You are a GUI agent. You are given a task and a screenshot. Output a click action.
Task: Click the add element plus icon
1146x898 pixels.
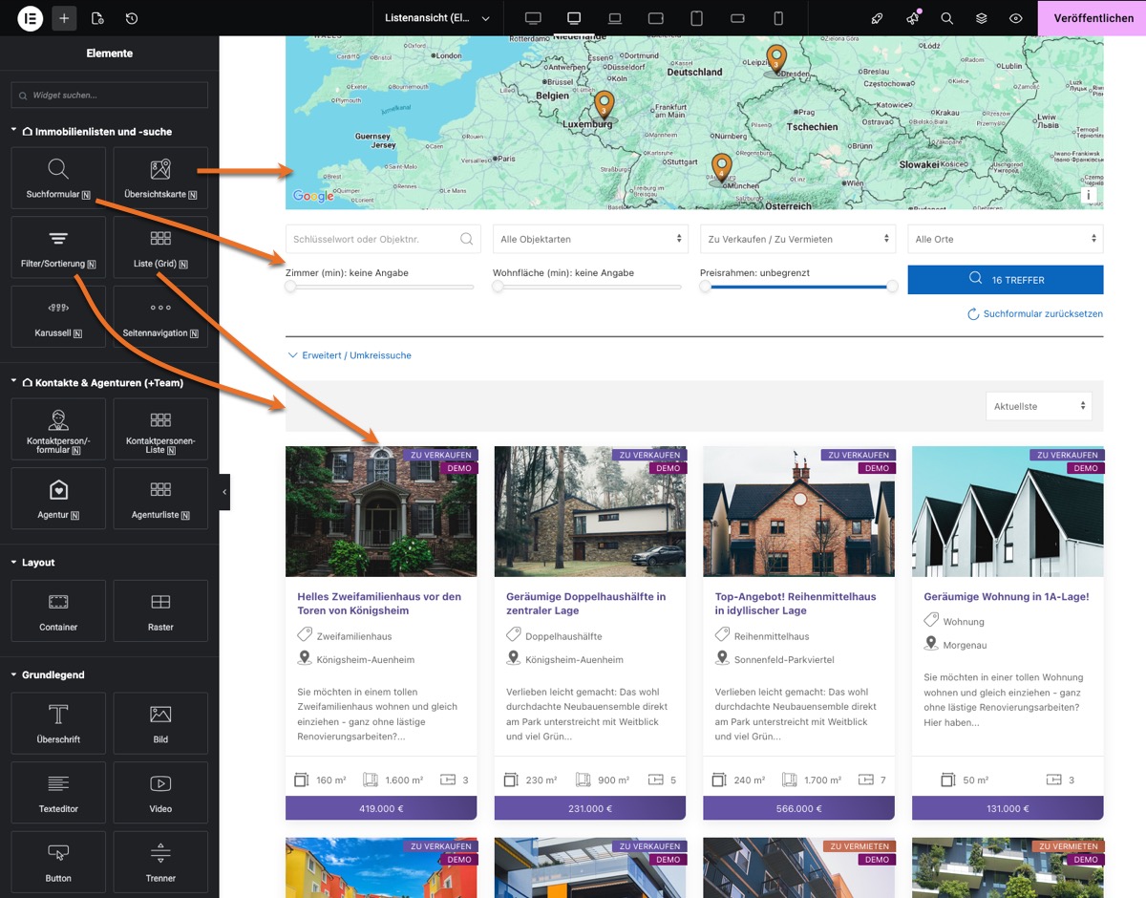tap(64, 18)
